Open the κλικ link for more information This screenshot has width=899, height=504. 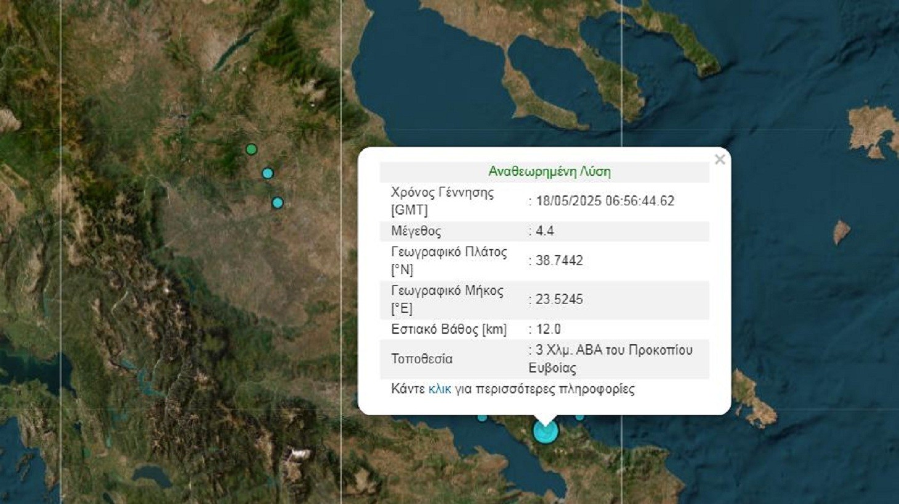440,389
